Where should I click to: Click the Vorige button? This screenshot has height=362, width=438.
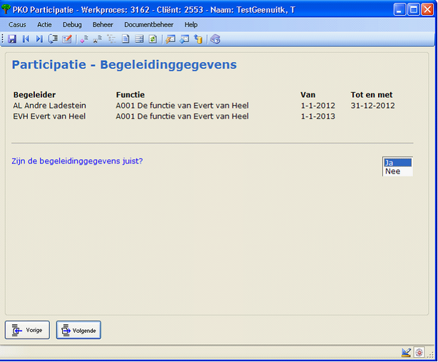[x=27, y=330]
